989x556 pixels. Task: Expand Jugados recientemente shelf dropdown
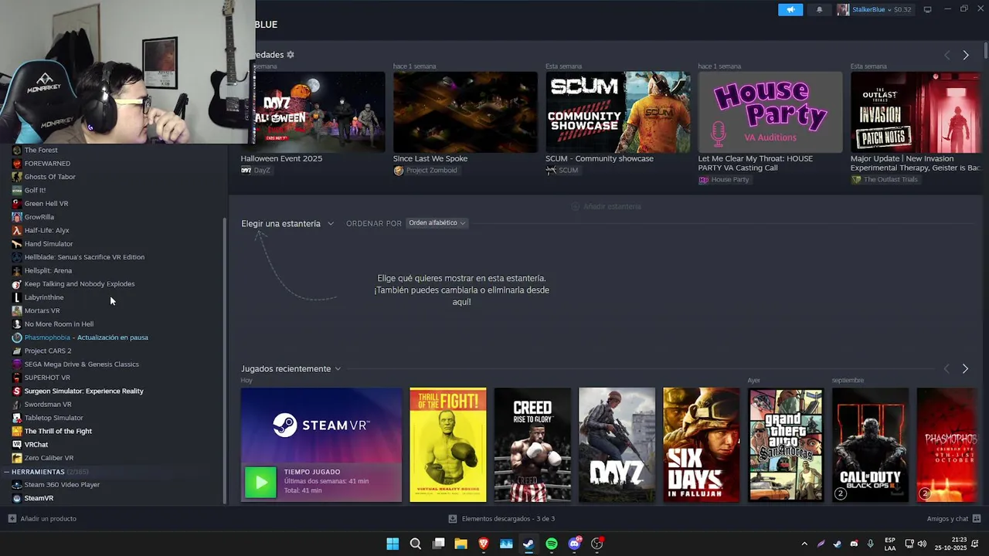click(291, 369)
